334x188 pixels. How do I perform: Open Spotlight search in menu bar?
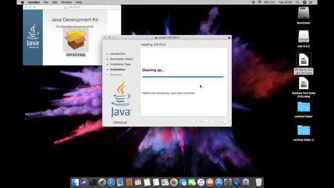coord(297,2)
